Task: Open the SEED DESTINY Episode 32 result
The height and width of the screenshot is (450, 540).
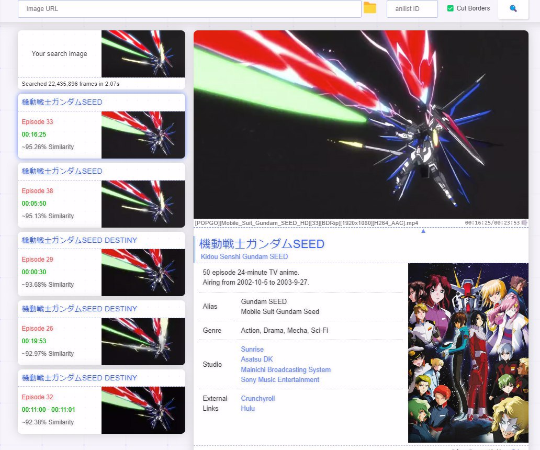Action: (102, 401)
